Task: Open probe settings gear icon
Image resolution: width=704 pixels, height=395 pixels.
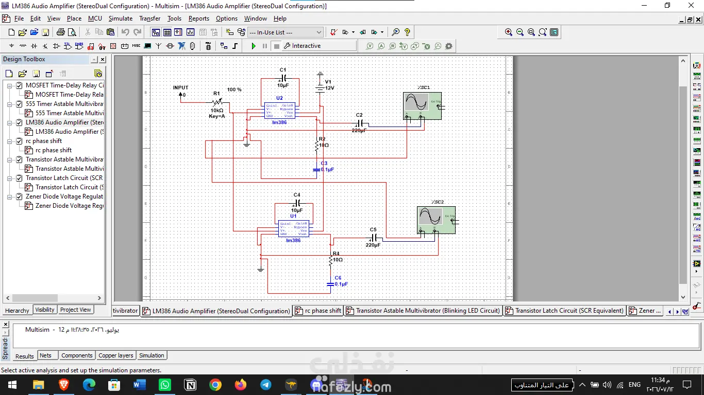Action: 449,46
